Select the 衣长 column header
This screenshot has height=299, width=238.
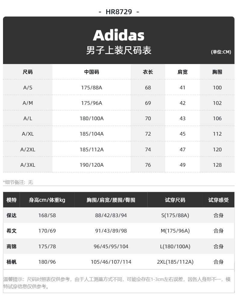point(148,72)
